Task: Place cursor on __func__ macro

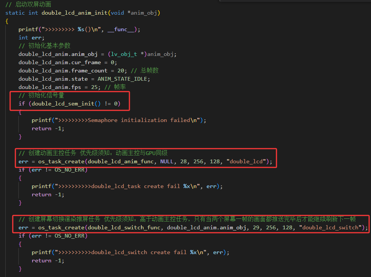Action: [121, 29]
